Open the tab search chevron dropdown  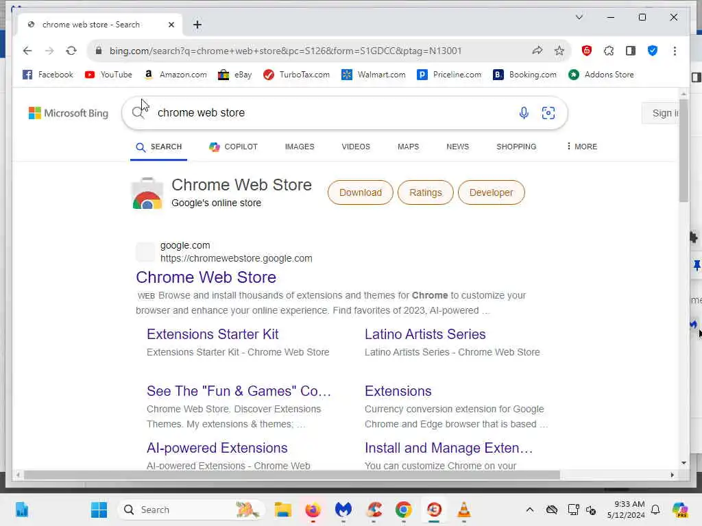tap(579, 17)
